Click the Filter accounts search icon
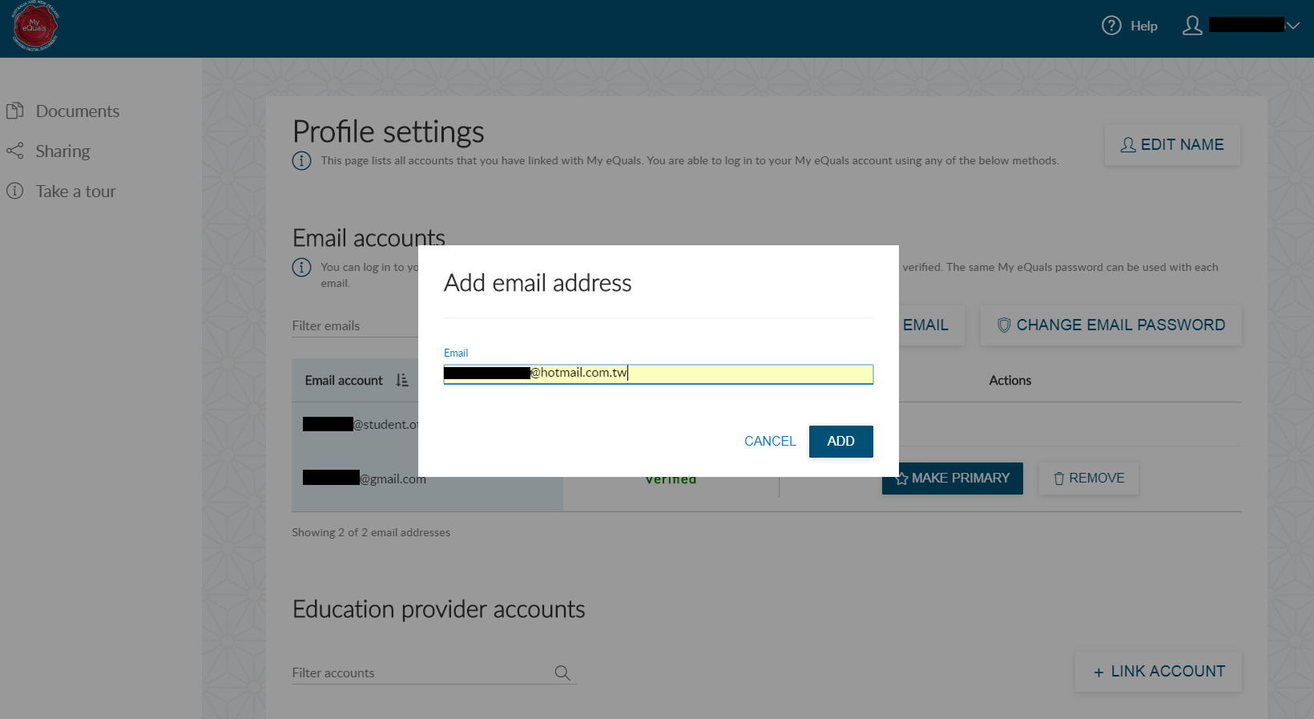 point(562,673)
